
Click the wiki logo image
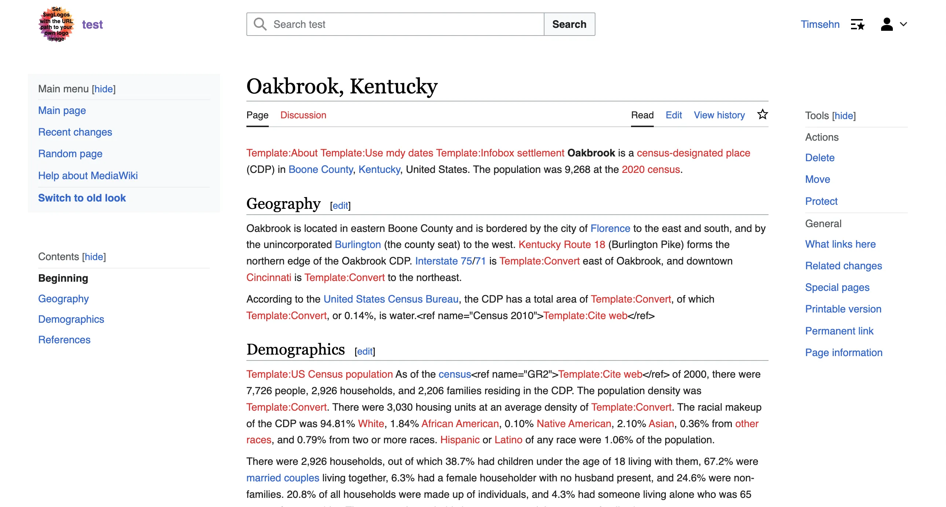pos(56,24)
